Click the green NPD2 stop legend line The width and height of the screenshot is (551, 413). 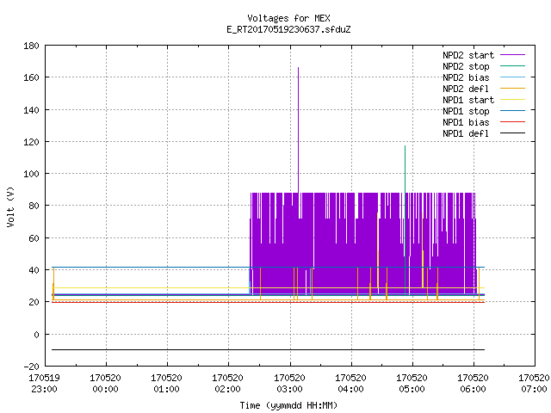pos(512,65)
